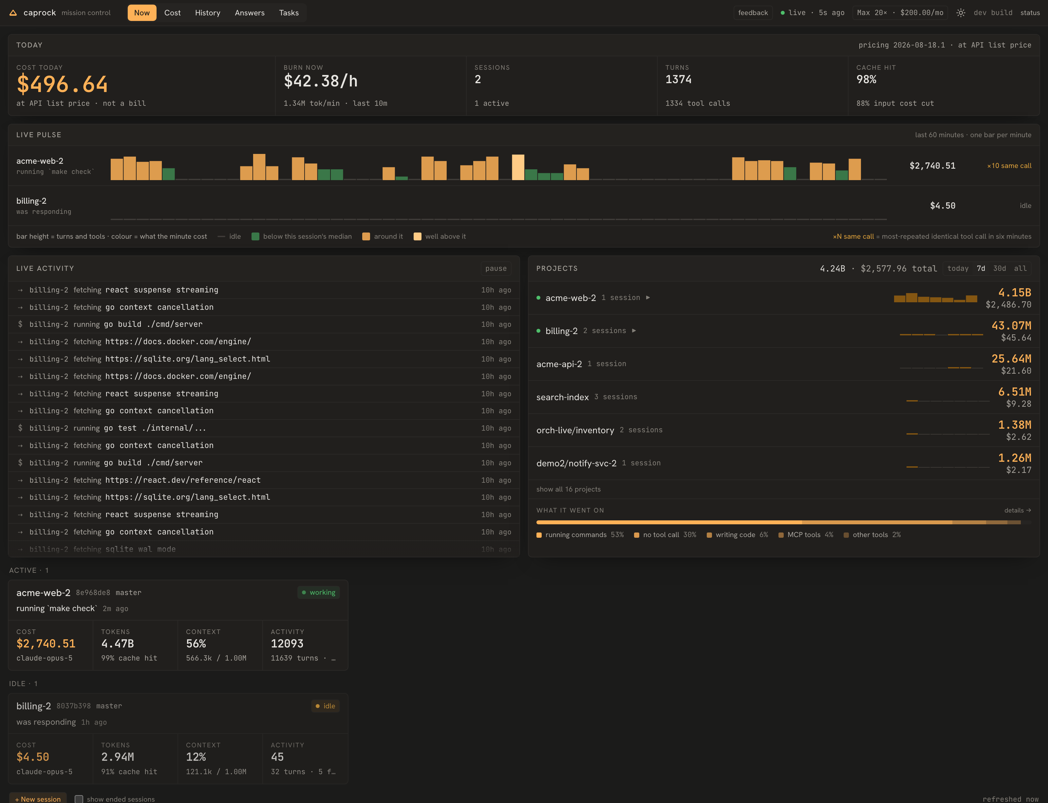Click 'https://docs.docker.com/engine/' first activity row

click(264, 342)
